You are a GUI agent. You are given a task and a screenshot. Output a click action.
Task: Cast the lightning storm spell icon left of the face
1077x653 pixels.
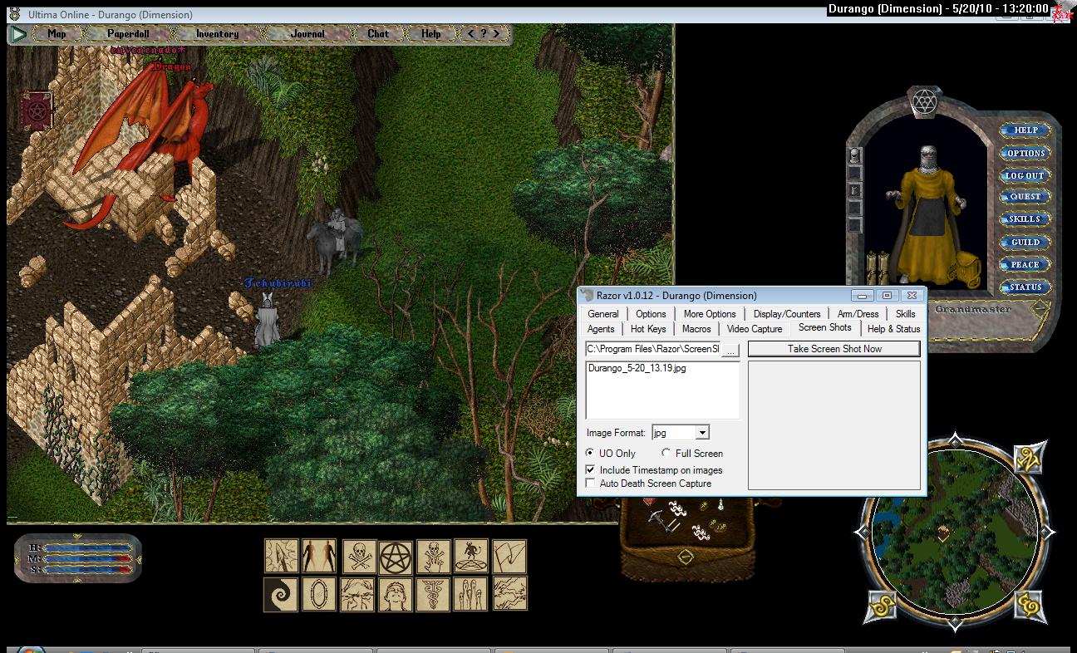[x=357, y=594]
